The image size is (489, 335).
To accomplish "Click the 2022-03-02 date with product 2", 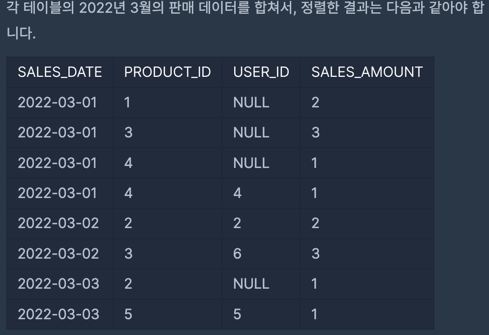I will point(58,223).
